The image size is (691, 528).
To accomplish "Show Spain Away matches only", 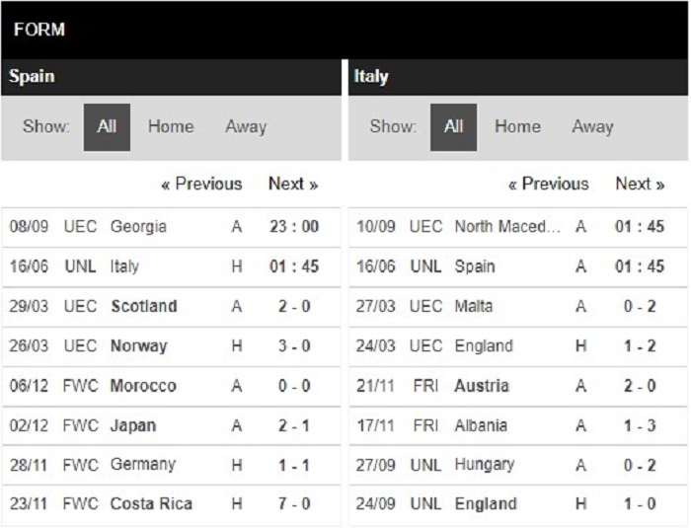I will [x=246, y=127].
